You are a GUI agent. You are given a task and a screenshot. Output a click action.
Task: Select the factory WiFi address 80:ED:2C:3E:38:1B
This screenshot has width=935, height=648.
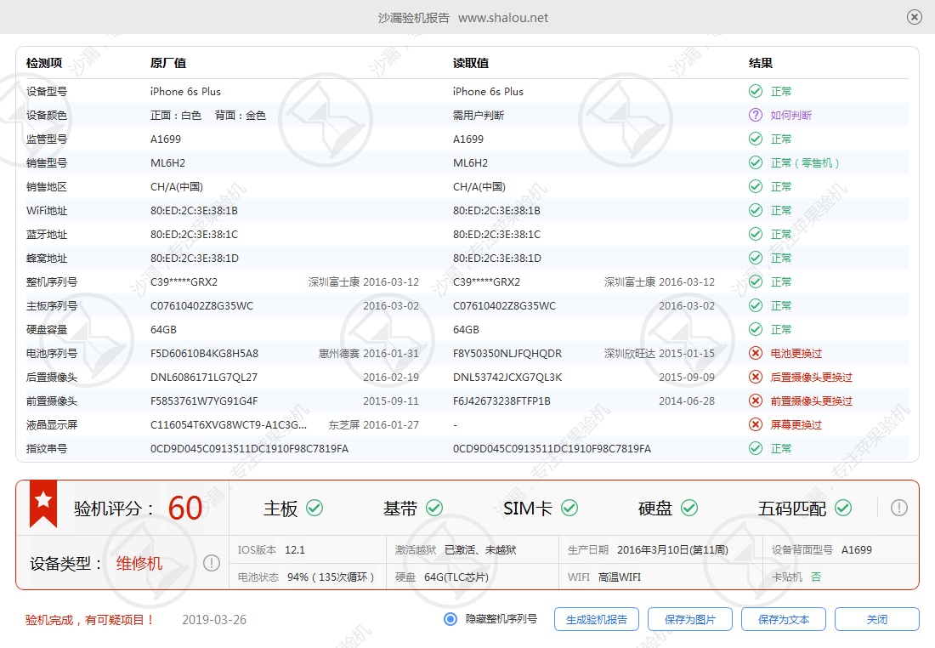tap(194, 211)
